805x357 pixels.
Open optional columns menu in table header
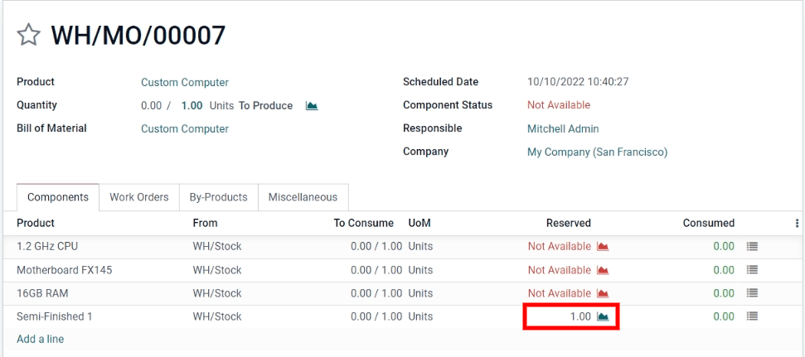797,224
